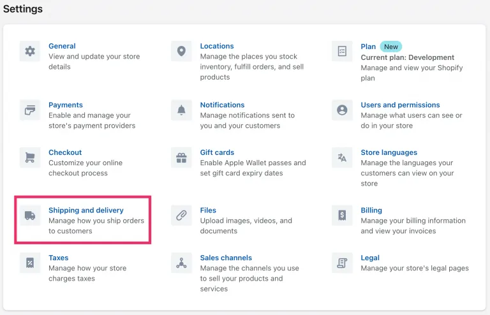Open the Legal settings link

pos(370,258)
